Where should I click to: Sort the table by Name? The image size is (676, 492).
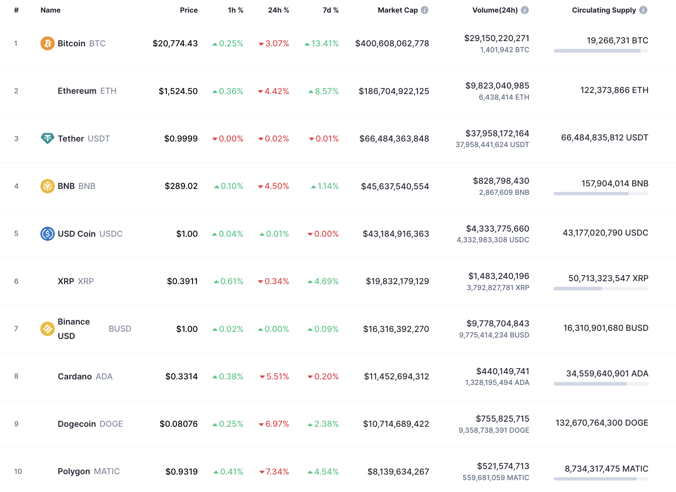pos(50,10)
